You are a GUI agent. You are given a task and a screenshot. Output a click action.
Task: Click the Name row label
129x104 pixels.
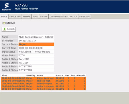[x=5, y=37]
